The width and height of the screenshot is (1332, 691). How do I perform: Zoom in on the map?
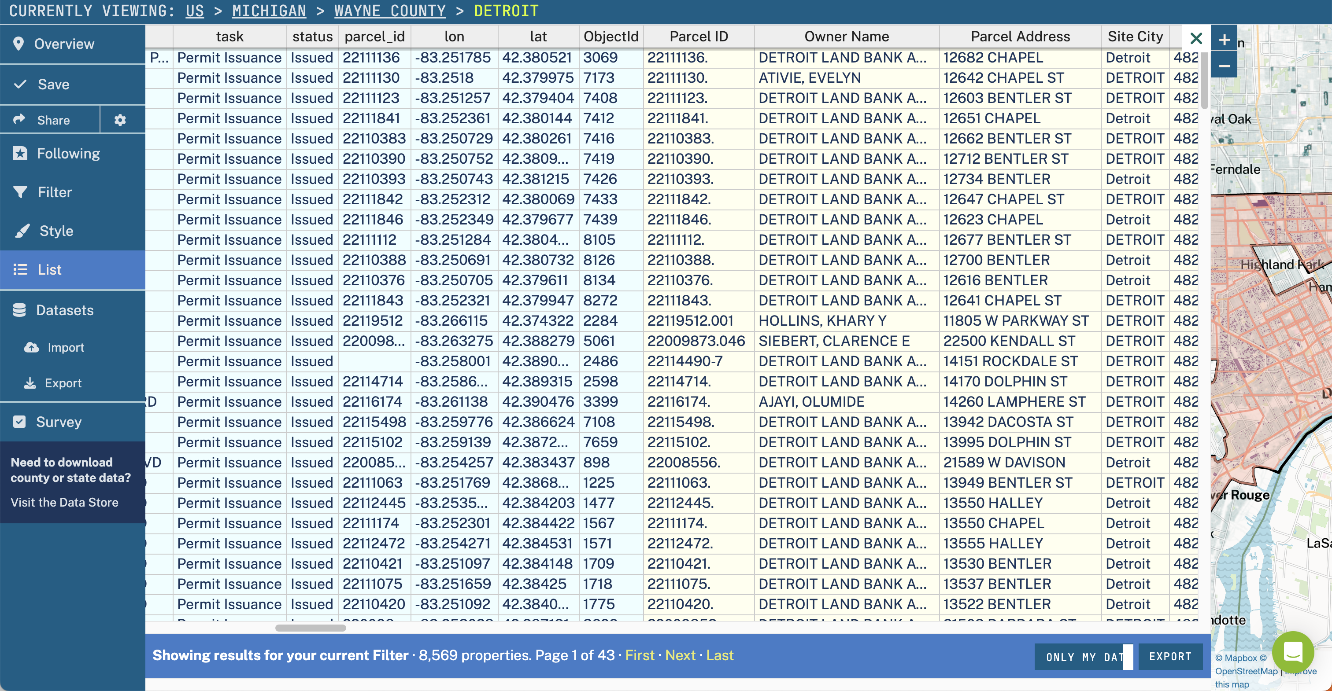coord(1224,39)
